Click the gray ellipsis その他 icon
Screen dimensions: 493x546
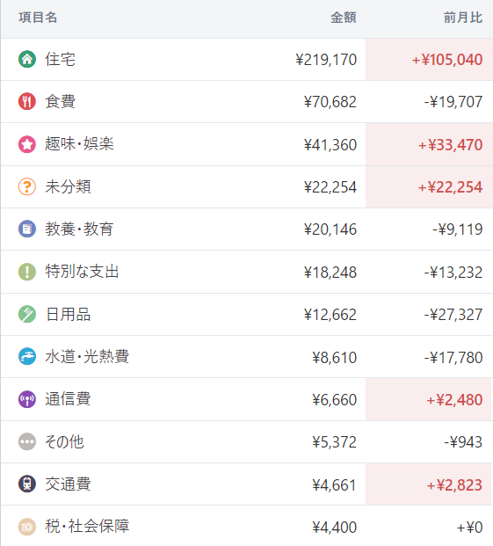(x=26, y=441)
